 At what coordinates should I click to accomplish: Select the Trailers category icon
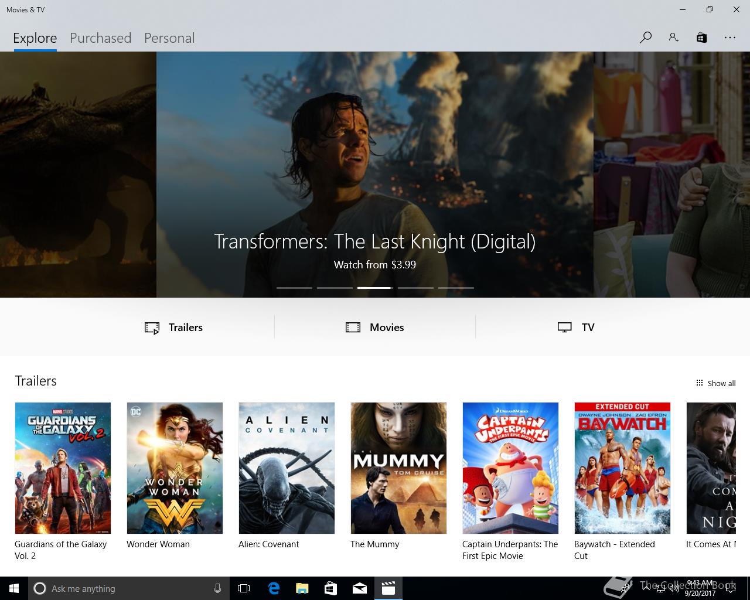tap(152, 328)
